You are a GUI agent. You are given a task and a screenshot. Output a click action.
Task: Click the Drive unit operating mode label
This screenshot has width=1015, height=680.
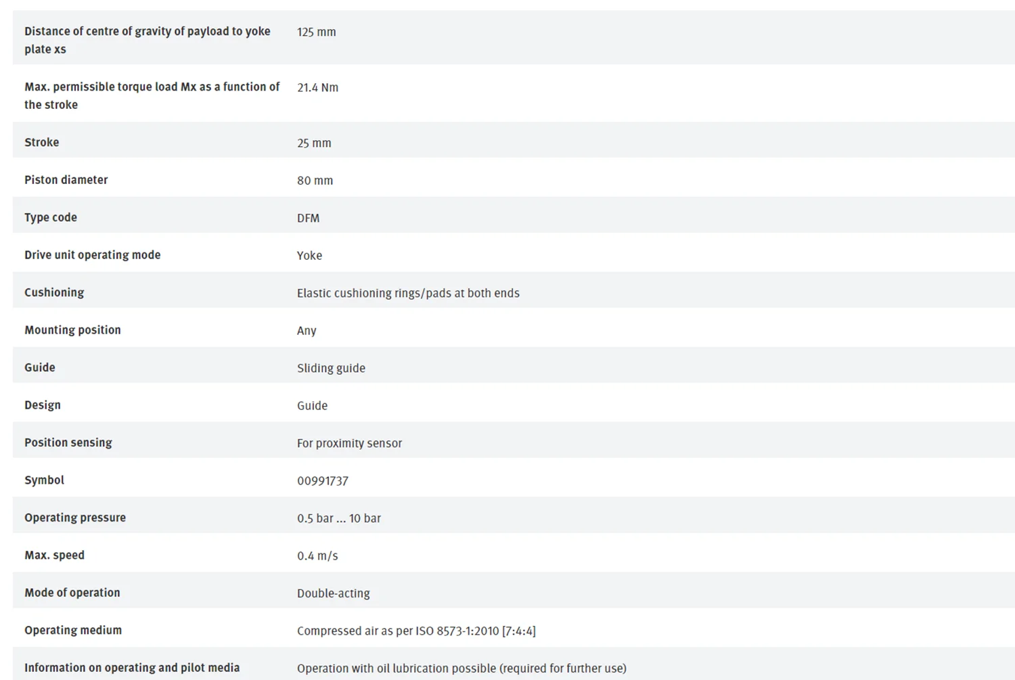pyautogui.click(x=93, y=255)
